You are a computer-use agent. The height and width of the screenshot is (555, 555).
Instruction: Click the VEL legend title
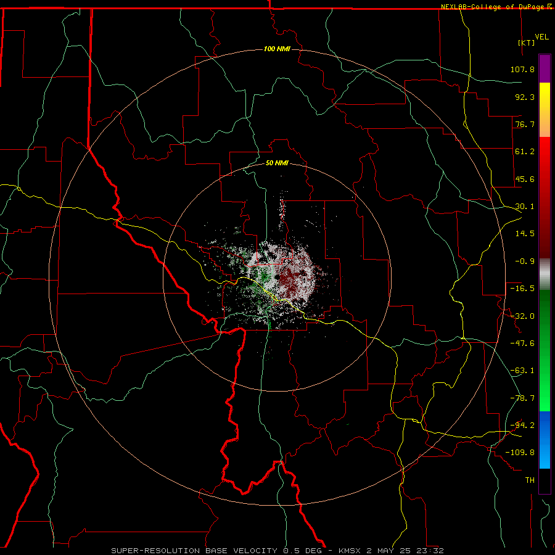click(541, 37)
